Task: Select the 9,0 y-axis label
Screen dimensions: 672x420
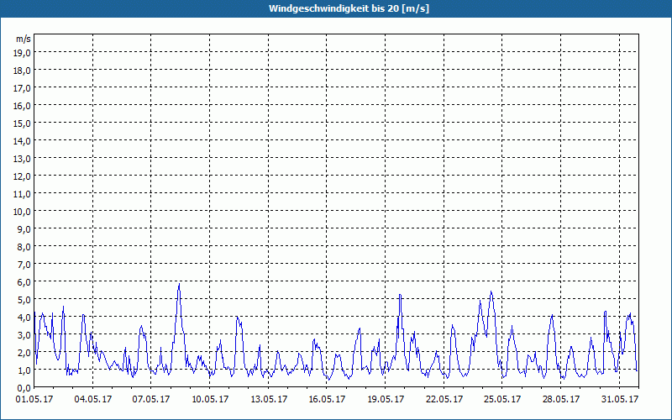Action: (x=25, y=228)
